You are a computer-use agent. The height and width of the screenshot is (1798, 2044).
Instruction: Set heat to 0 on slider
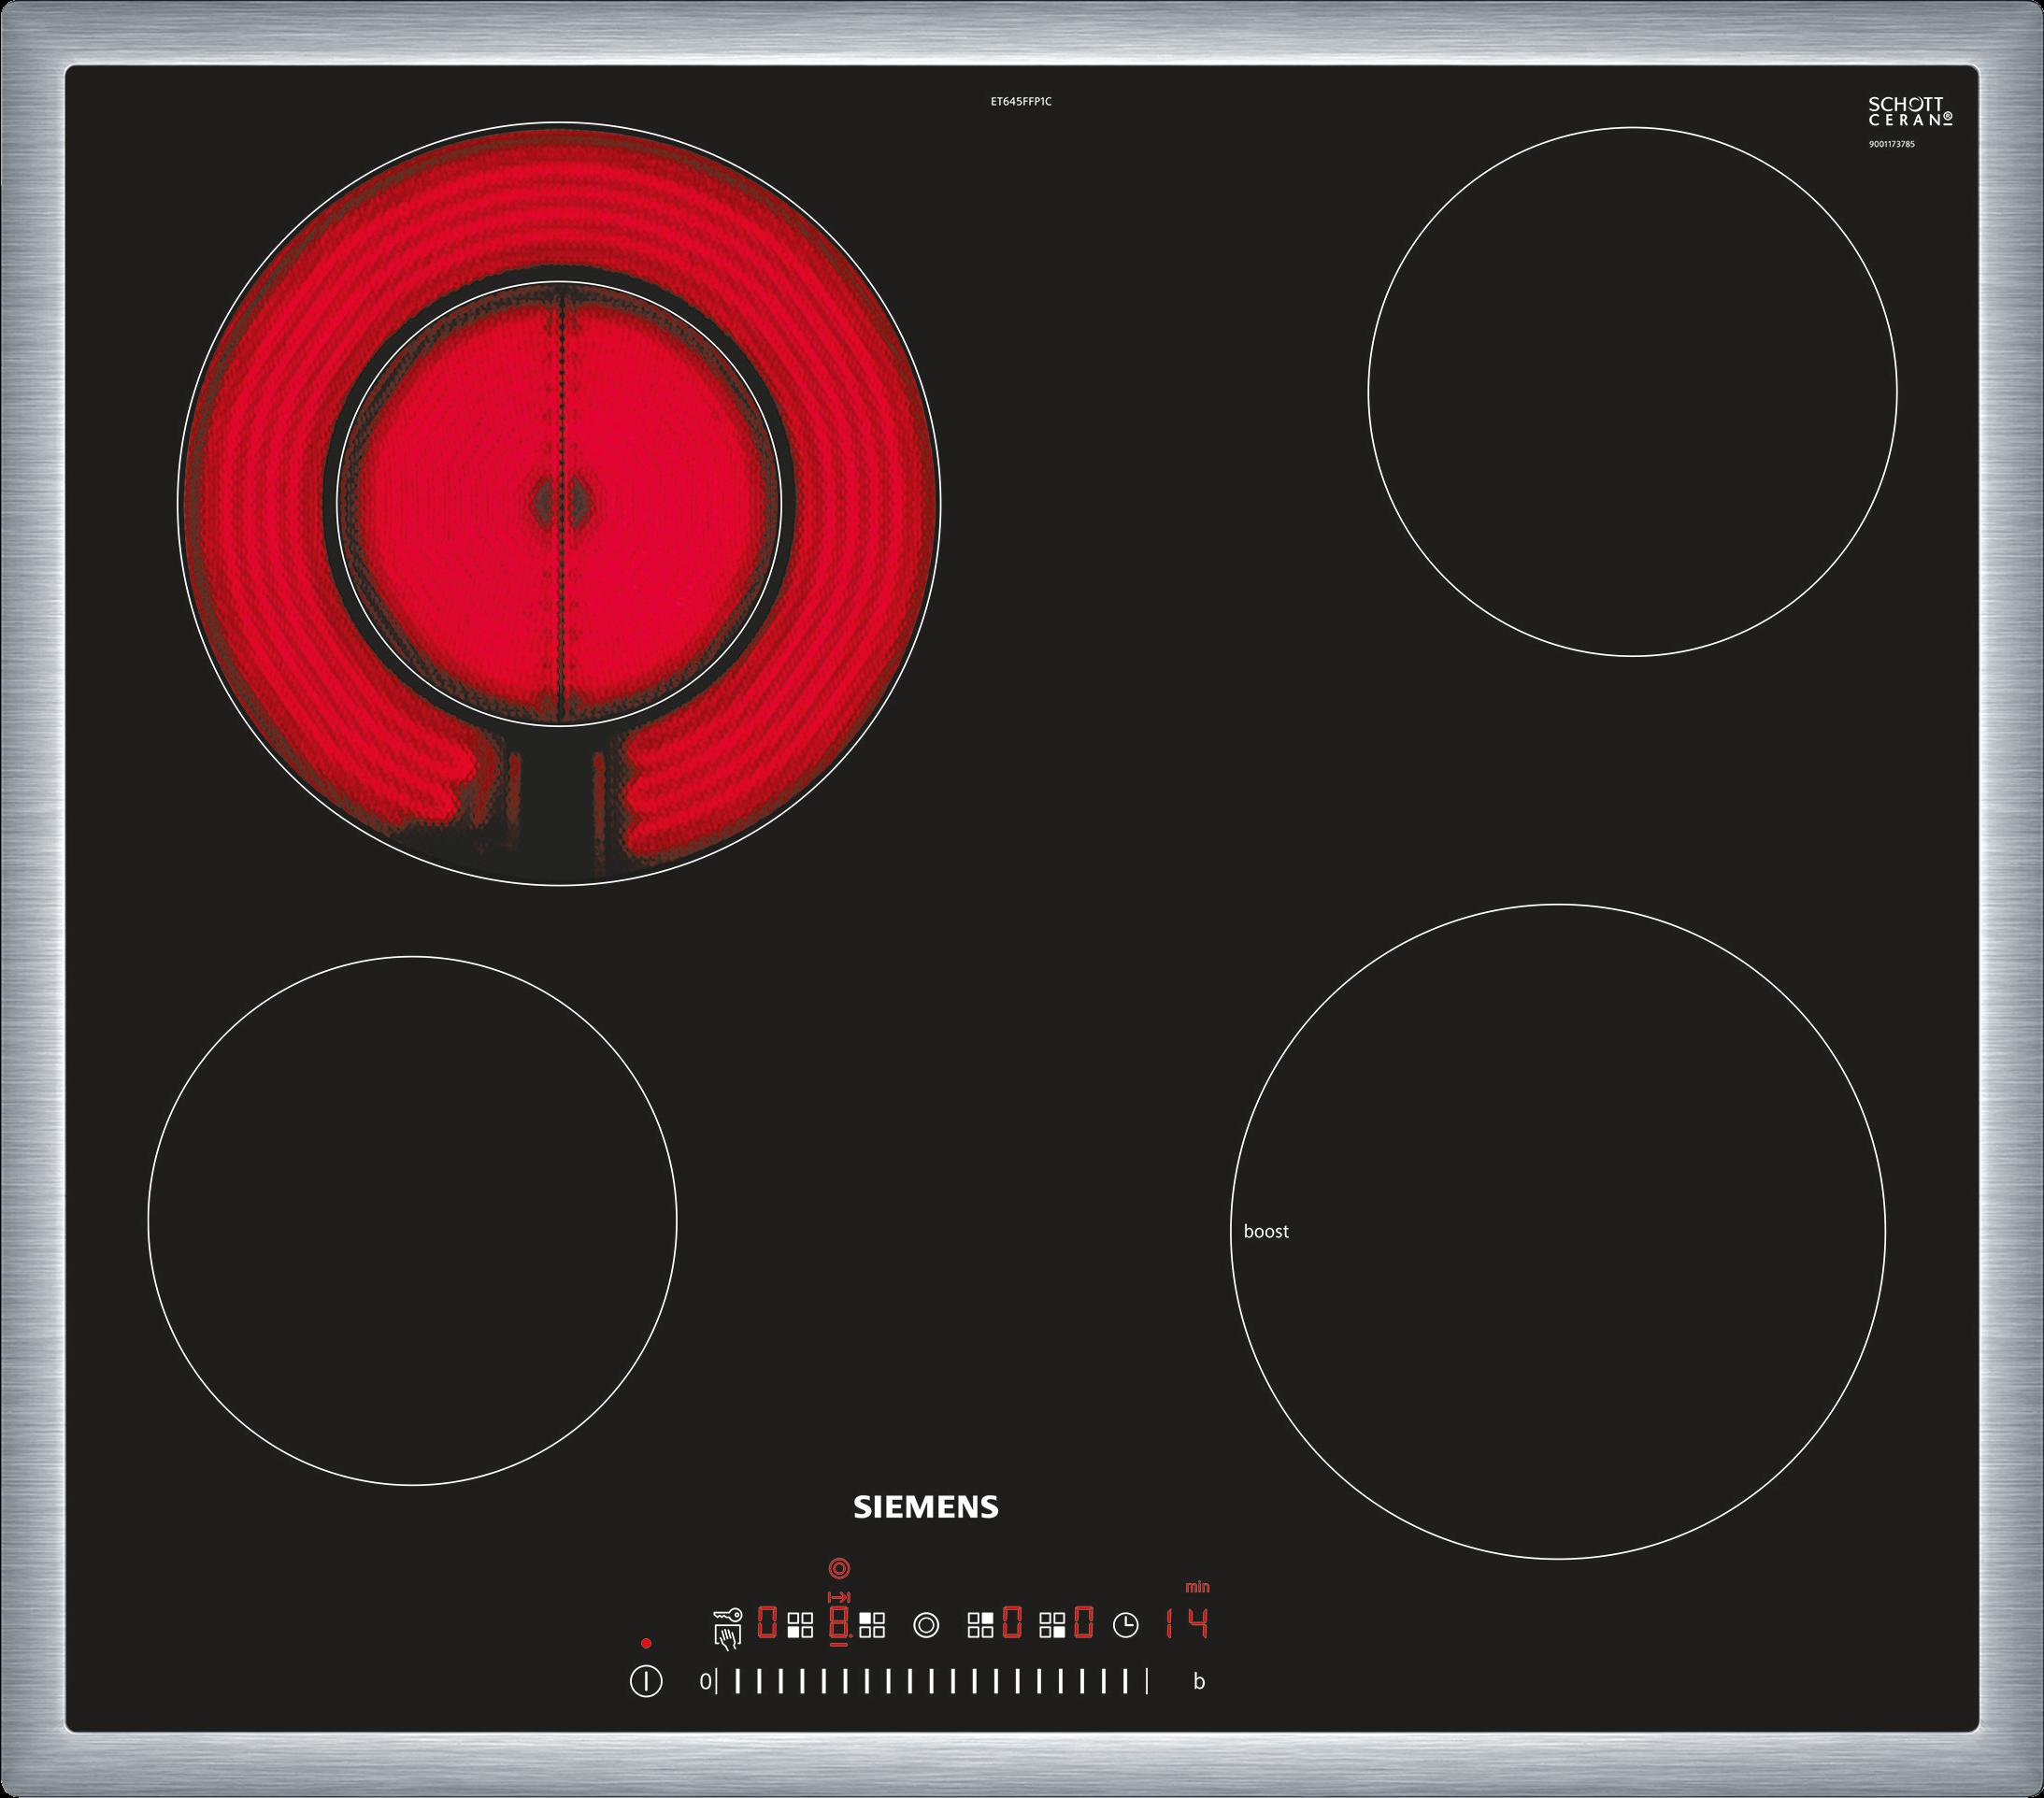pos(706,1682)
